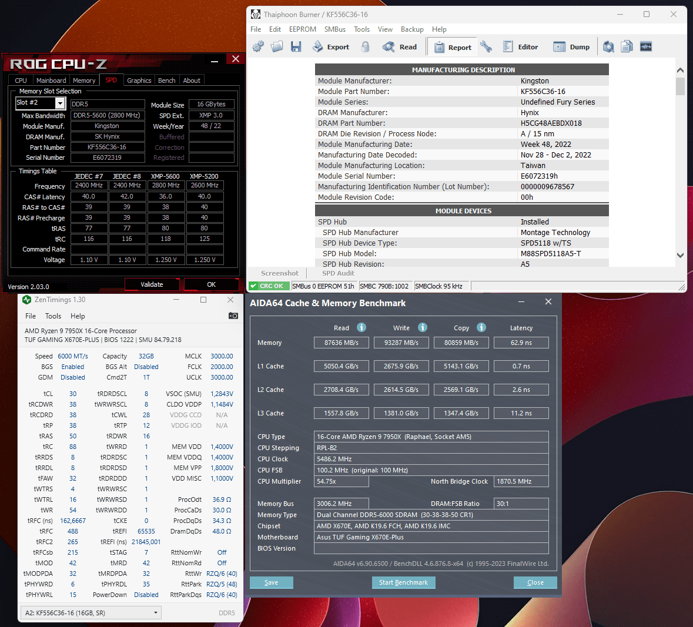Click the Close button in AIDA64 benchmark
The image size is (693, 627).
[x=535, y=582]
